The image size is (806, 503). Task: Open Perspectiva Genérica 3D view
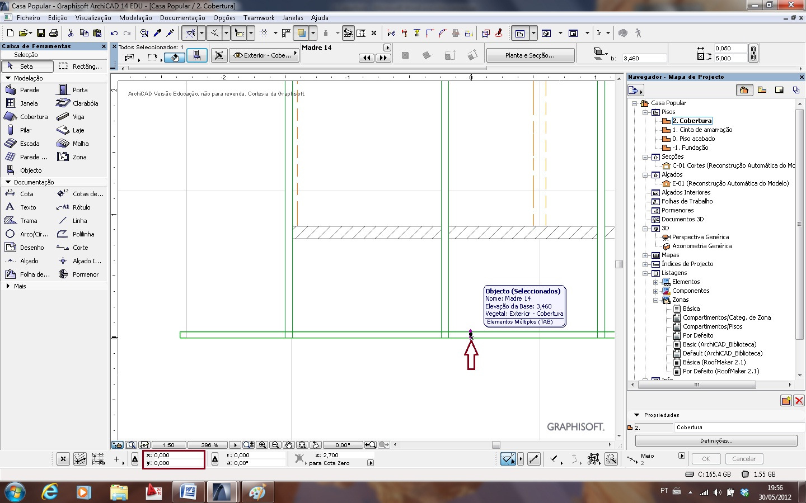[x=700, y=237]
